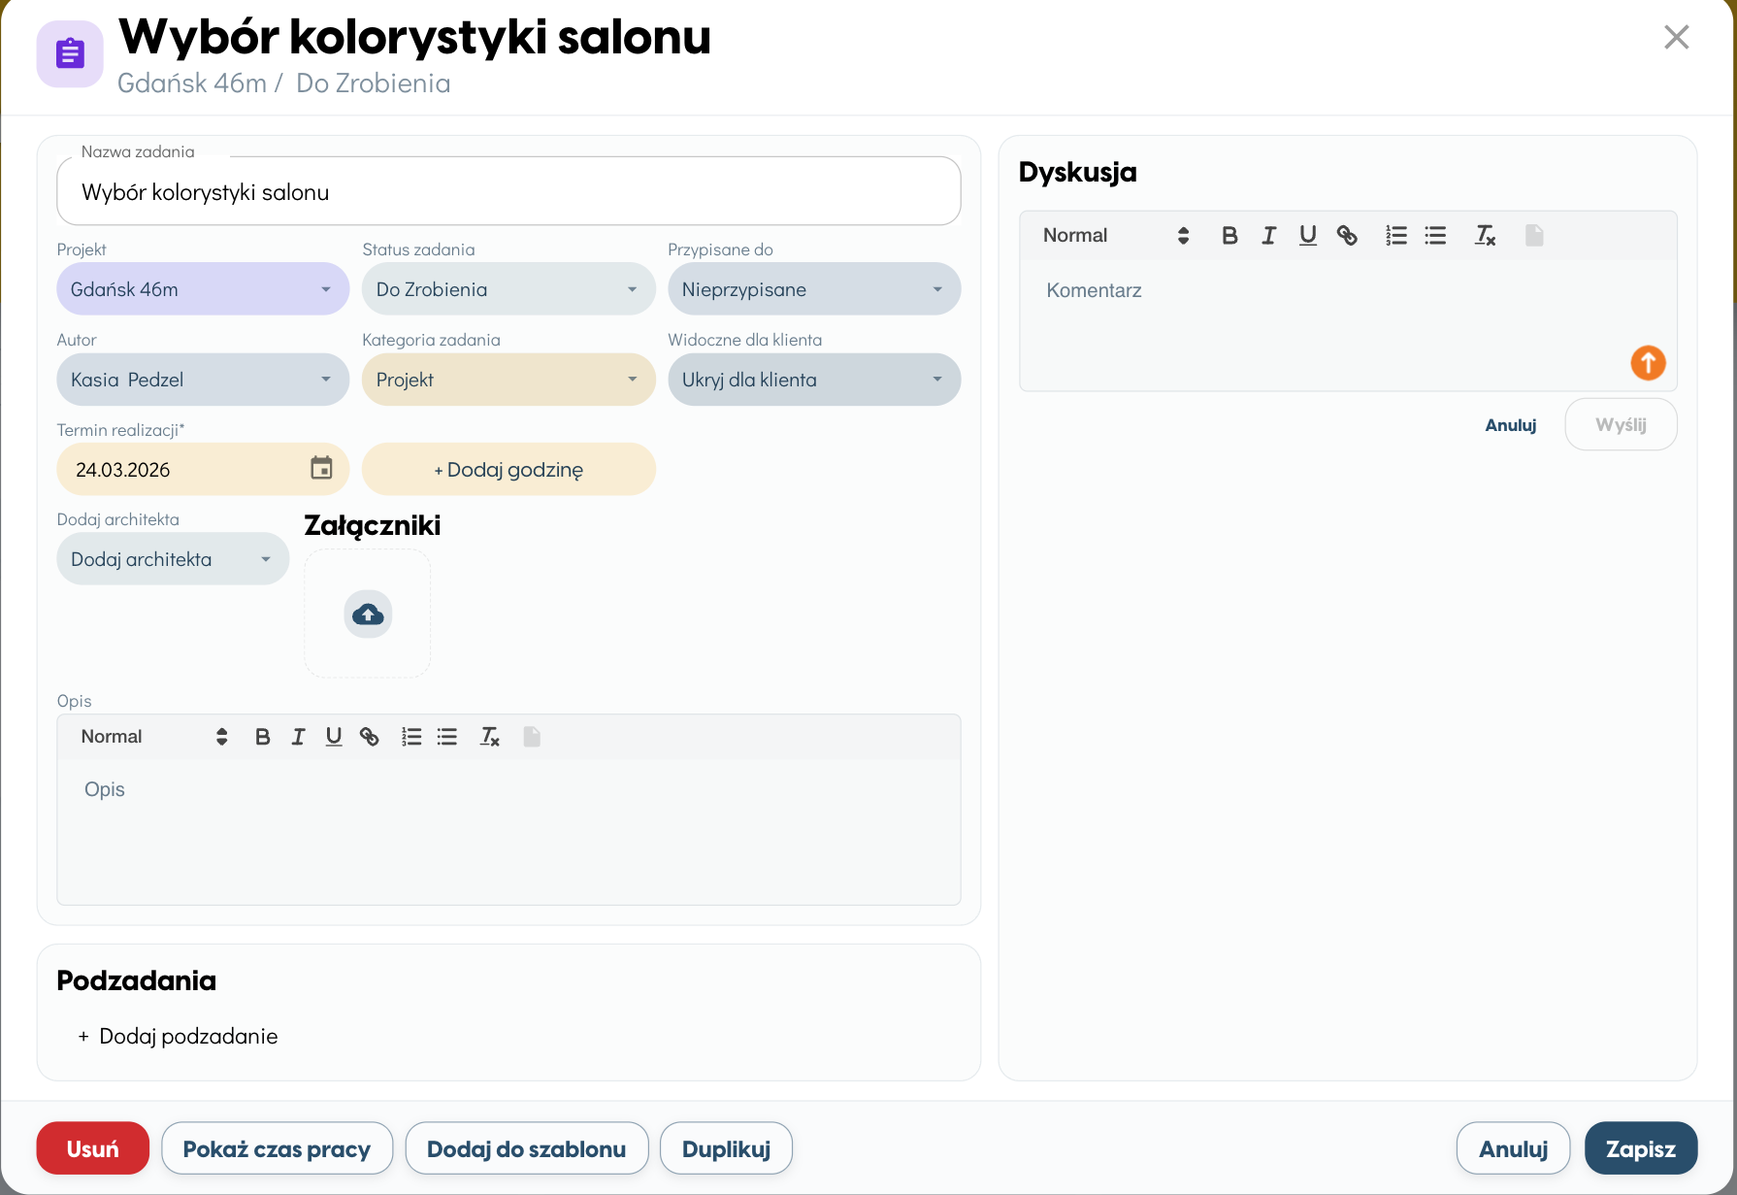
Task: Click the Duplikuj button
Action: [726, 1148]
